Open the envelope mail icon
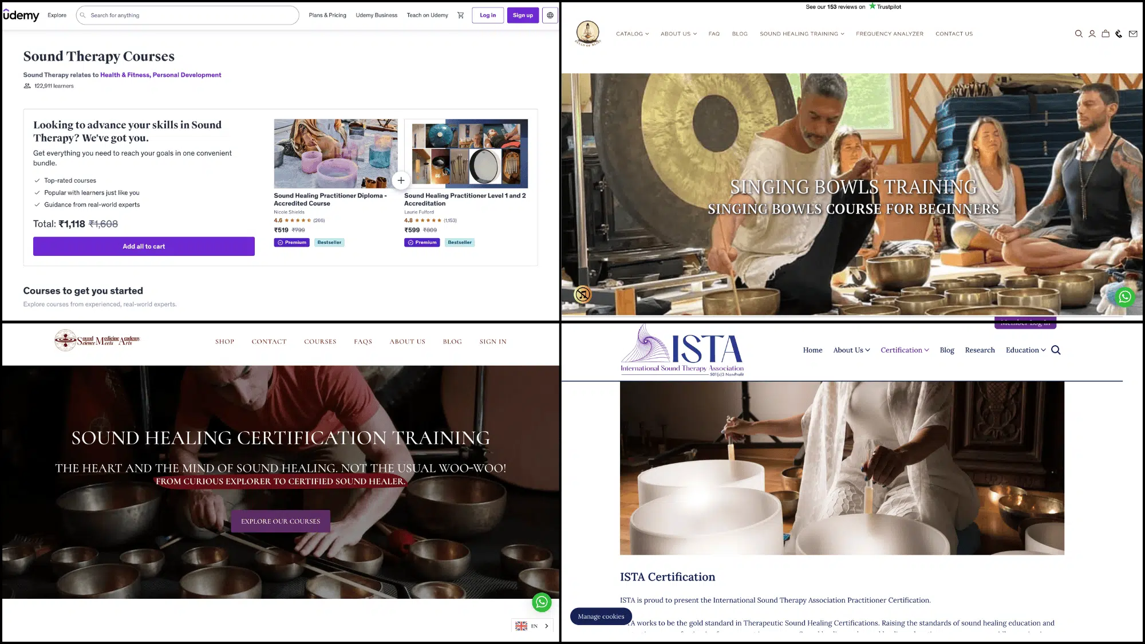This screenshot has height=644, width=1145. [1133, 34]
